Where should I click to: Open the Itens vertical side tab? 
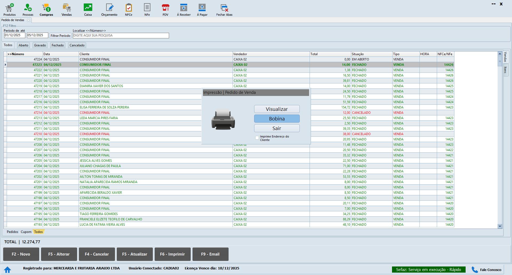point(505,70)
